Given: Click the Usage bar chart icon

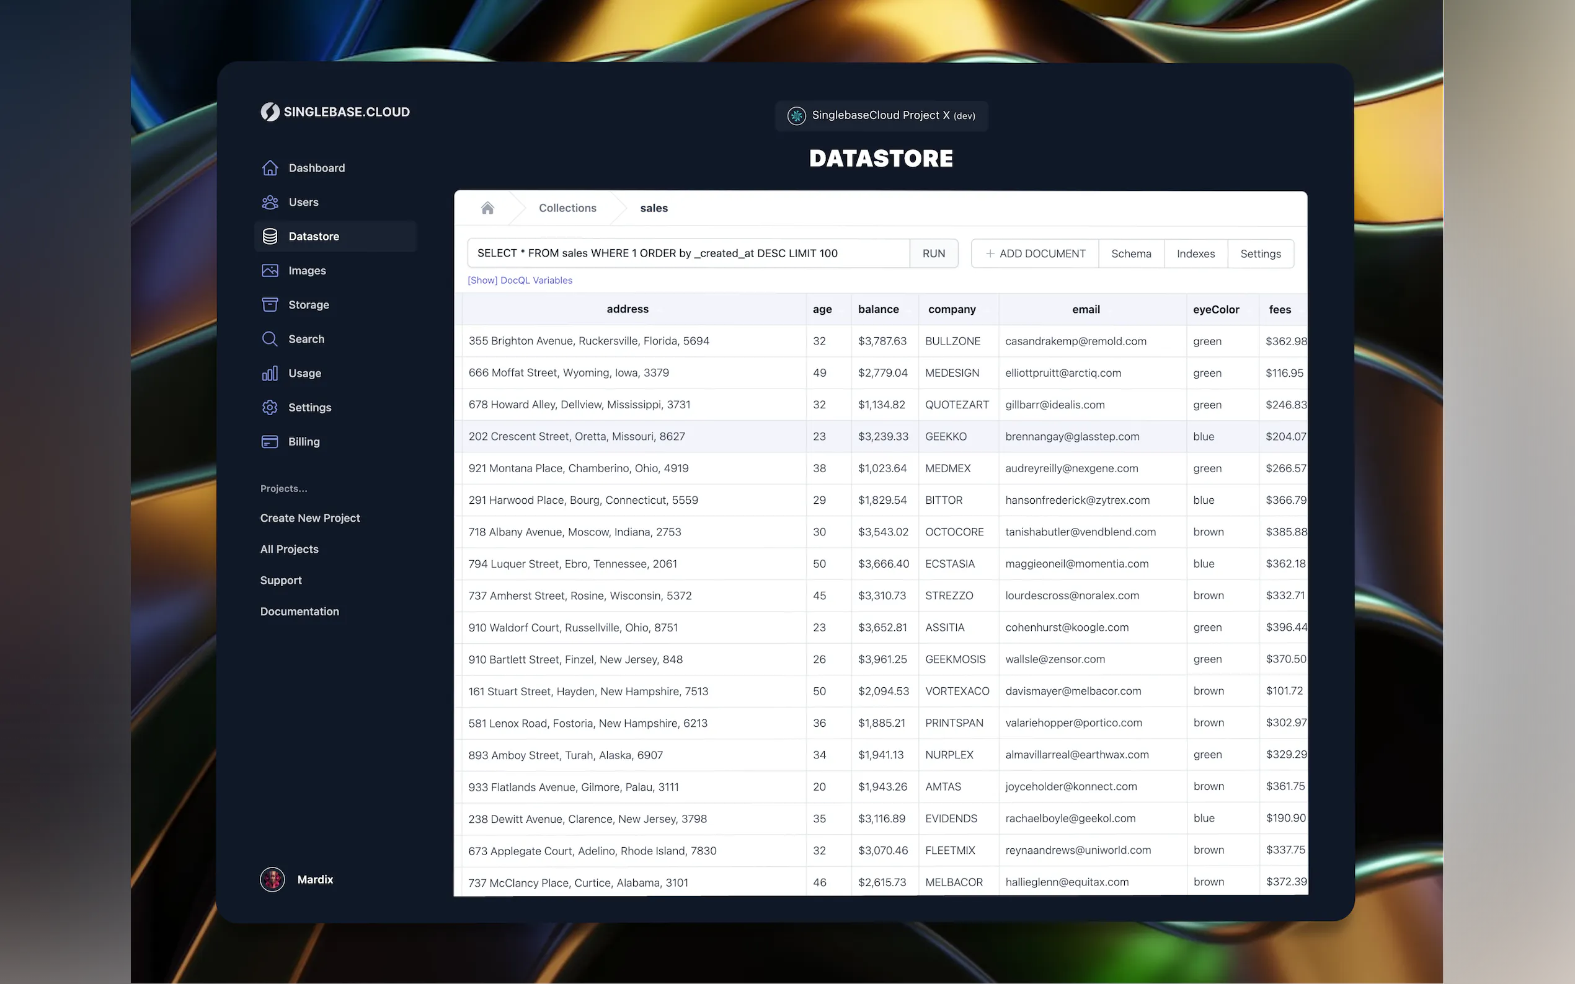Looking at the screenshot, I should point(270,373).
